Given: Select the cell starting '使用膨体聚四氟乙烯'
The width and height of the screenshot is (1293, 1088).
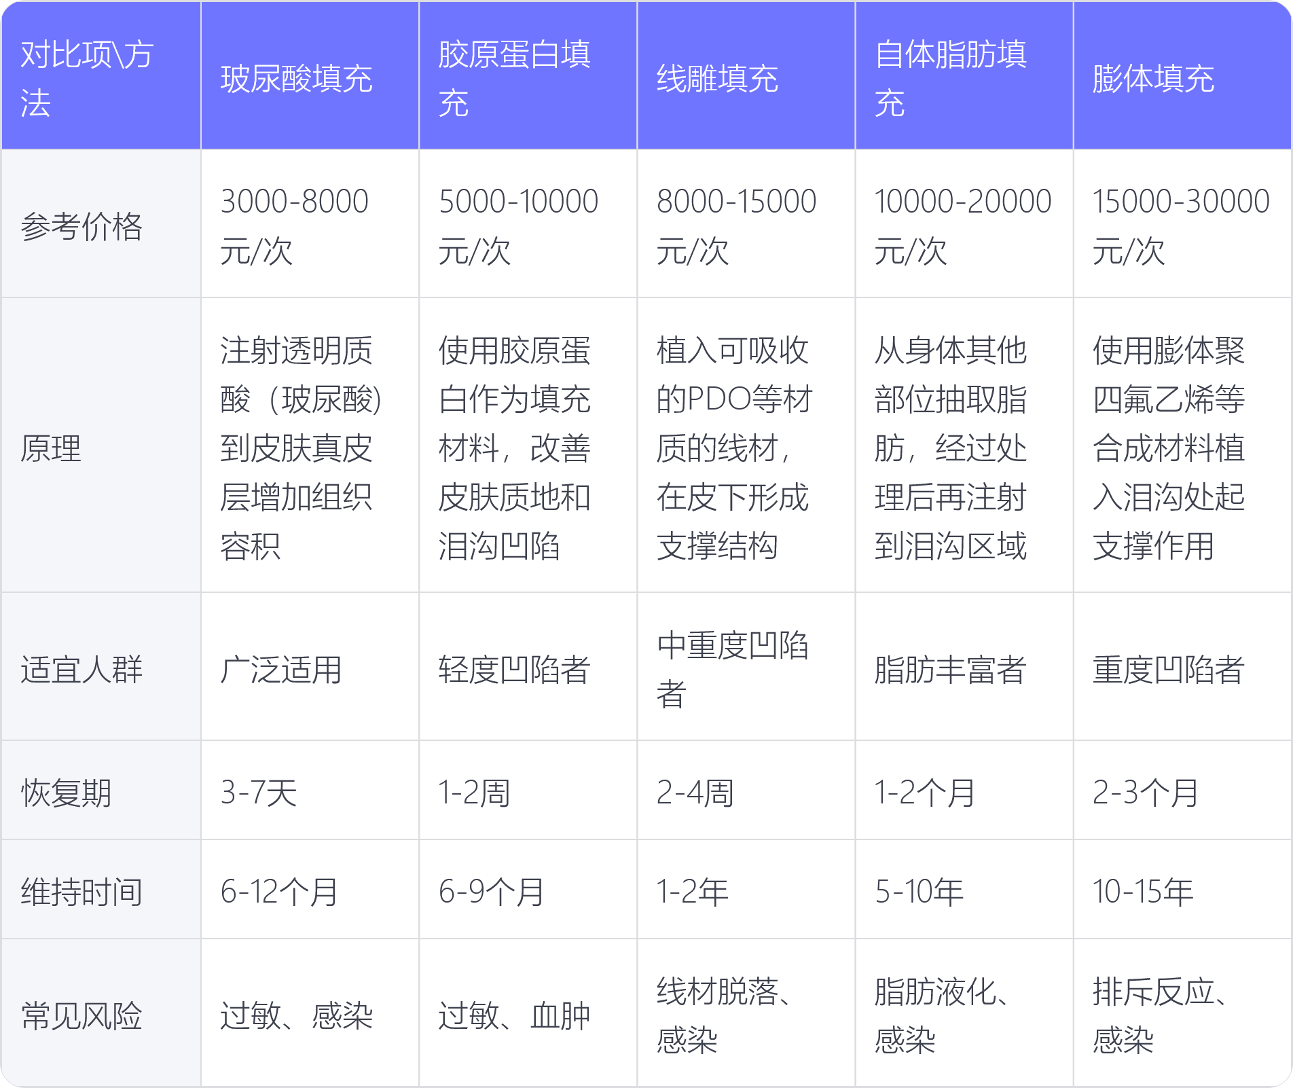Looking at the screenshot, I should pyautogui.click(x=1182, y=445).
